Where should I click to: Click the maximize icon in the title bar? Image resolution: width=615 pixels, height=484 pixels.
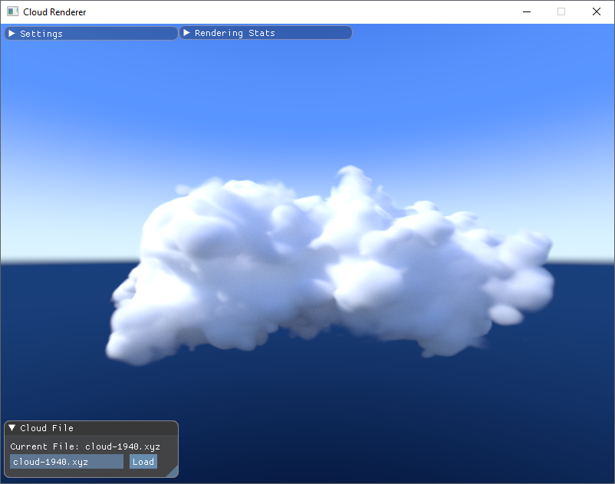[561, 11]
